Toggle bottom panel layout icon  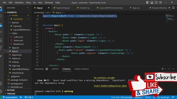tap(152, 2)
